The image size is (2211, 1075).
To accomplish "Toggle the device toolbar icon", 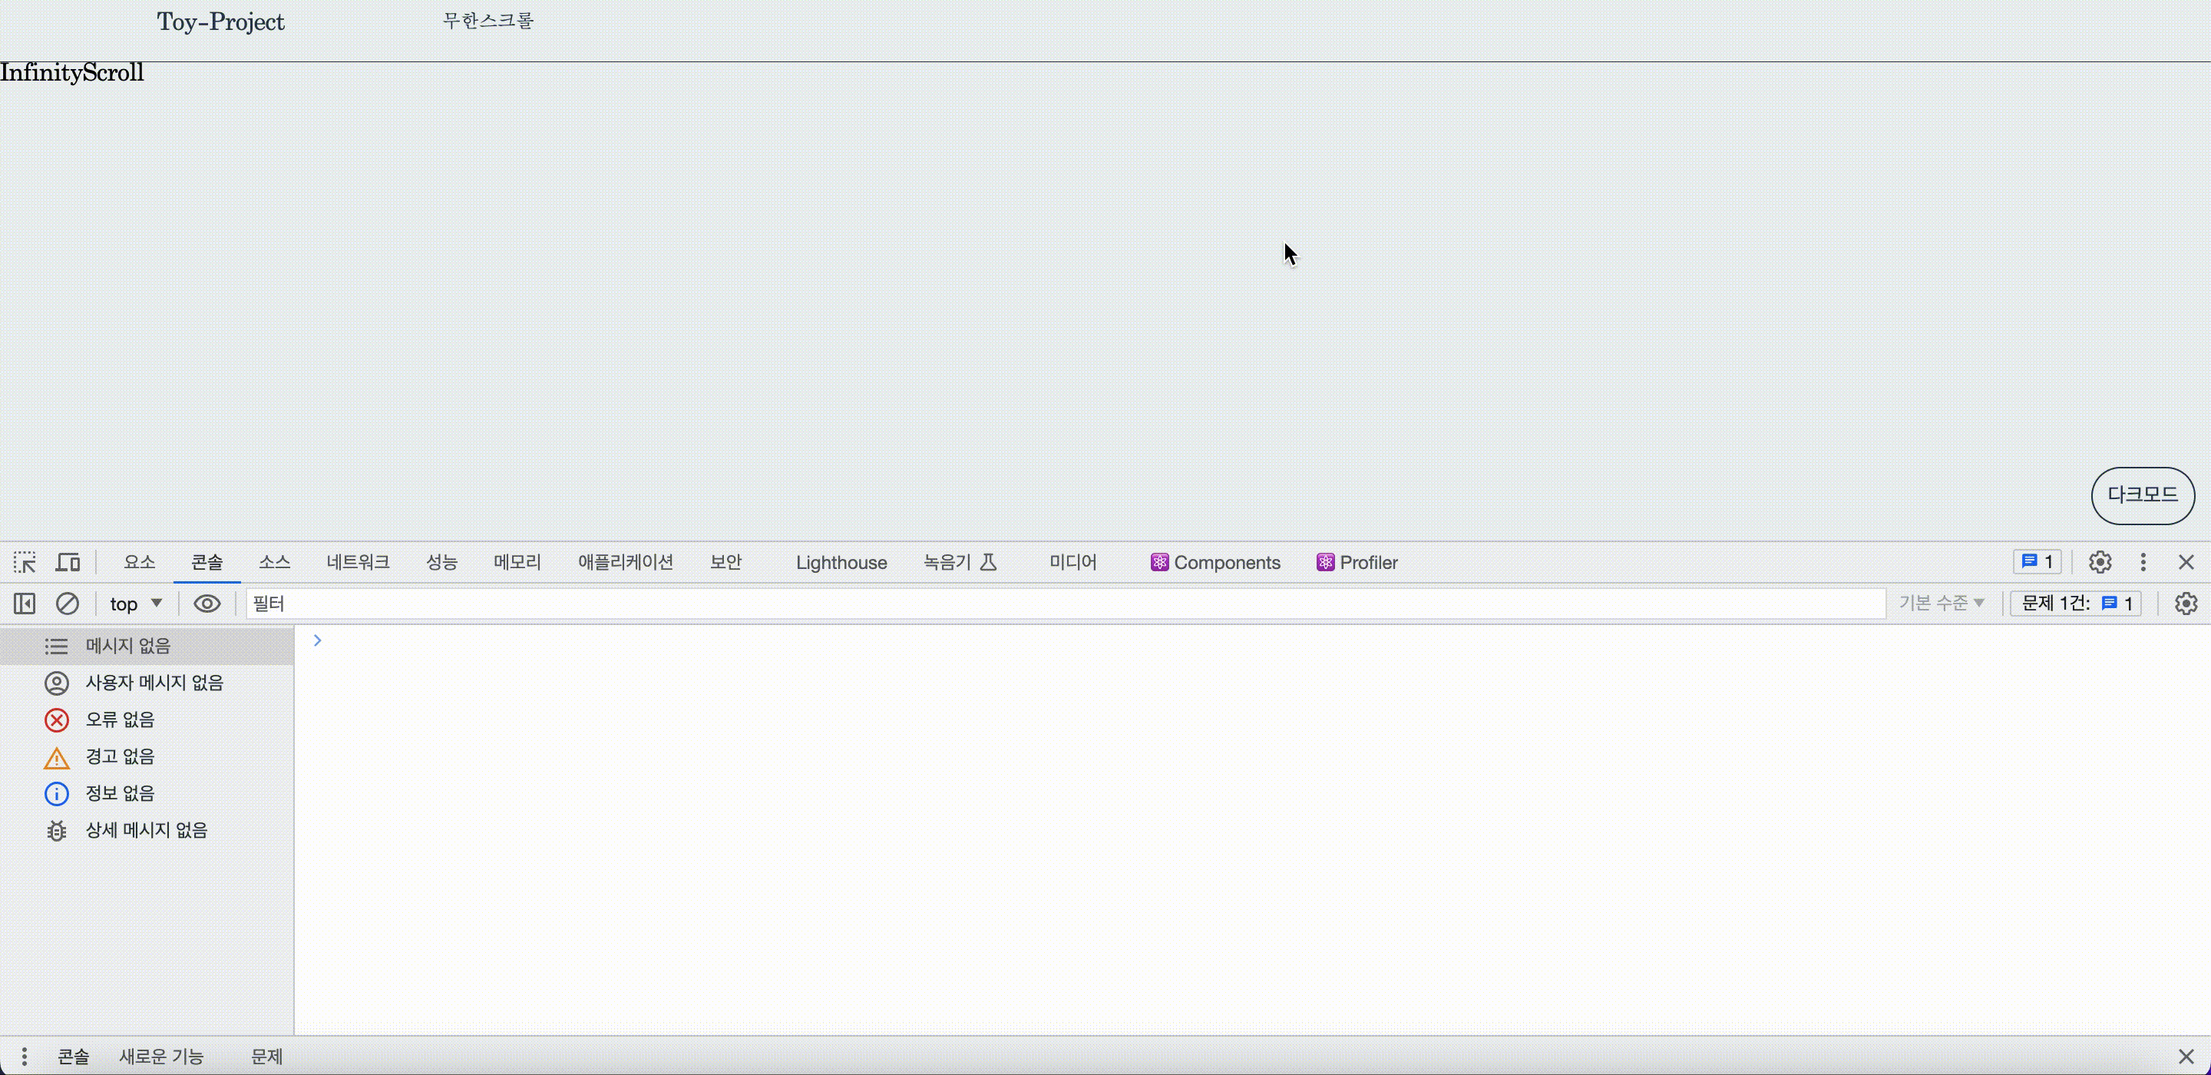I will click(68, 562).
